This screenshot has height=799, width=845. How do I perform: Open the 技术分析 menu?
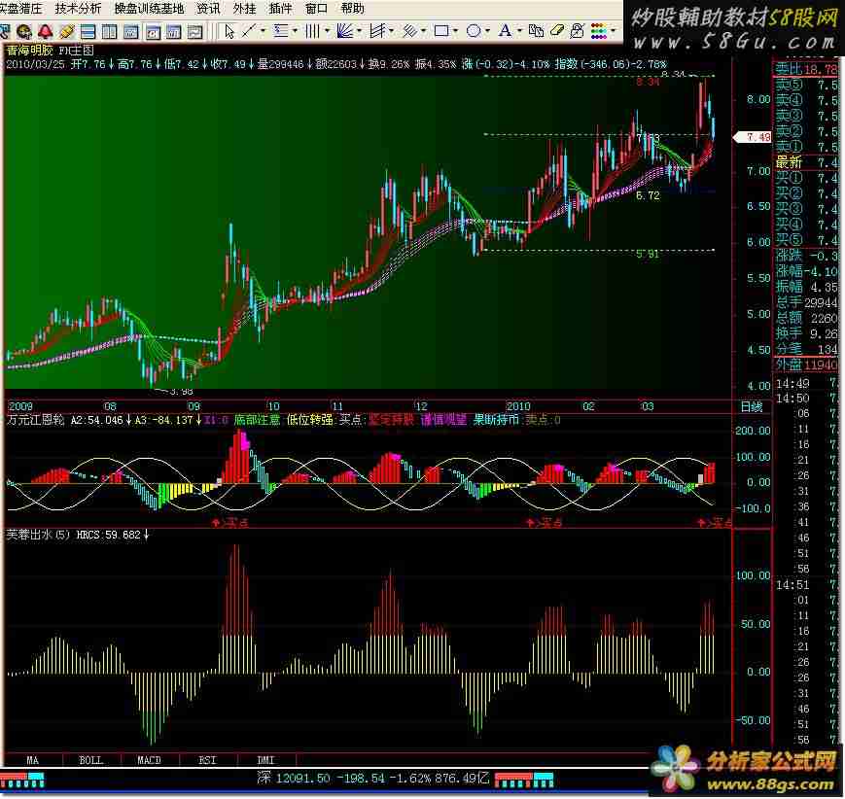78,9
